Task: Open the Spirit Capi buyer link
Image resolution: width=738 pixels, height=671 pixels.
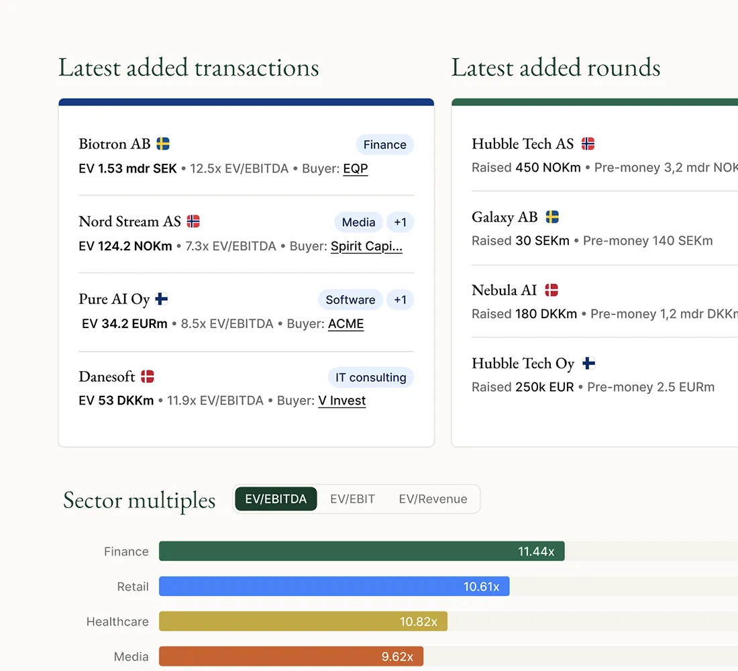Action: point(366,246)
